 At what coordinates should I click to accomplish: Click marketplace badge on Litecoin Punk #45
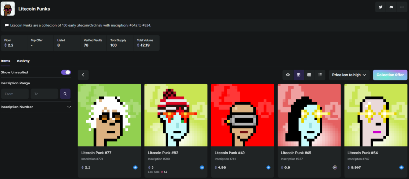pos(335,167)
